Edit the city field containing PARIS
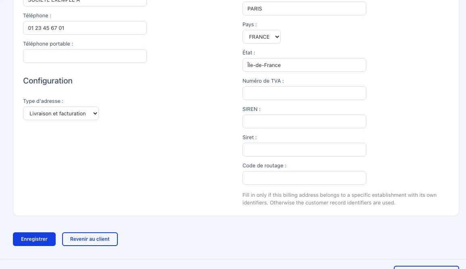 304,8
